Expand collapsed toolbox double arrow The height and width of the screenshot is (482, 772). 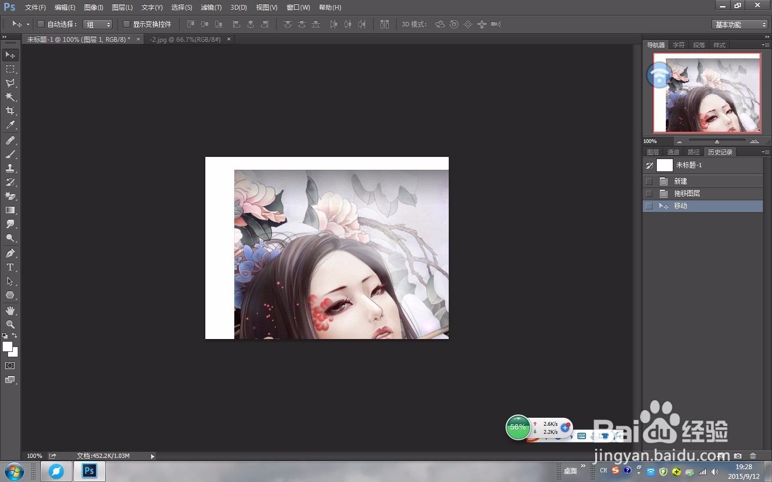point(5,36)
